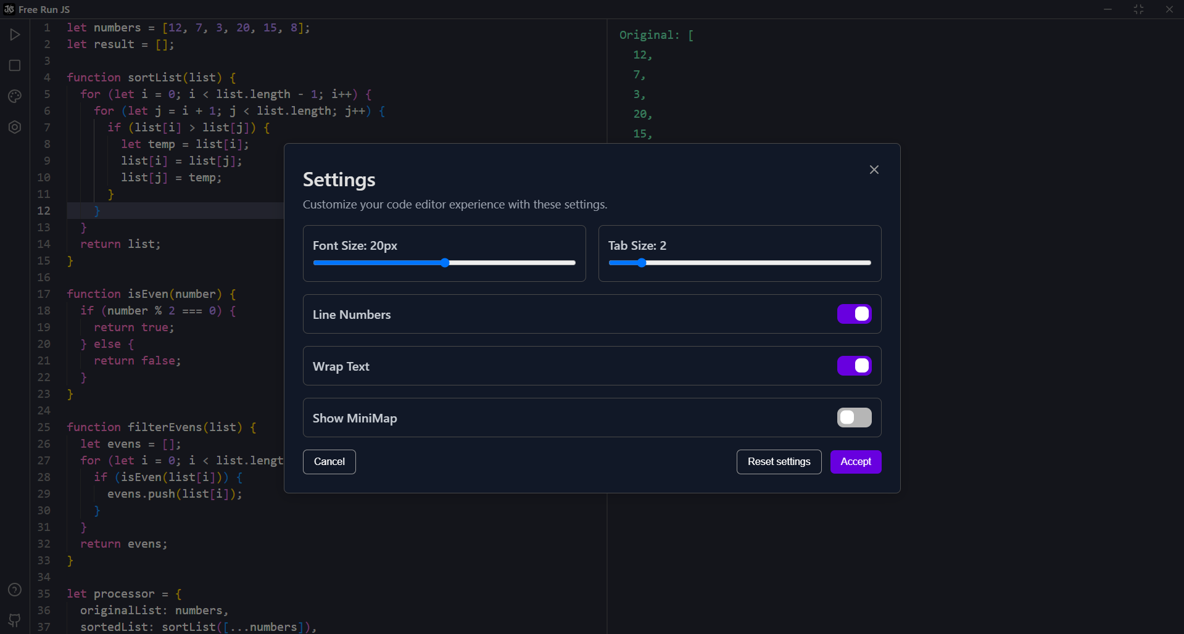This screenshot has height=634, width=1184.
Task: Click the Cancel button
Action: 329,462
